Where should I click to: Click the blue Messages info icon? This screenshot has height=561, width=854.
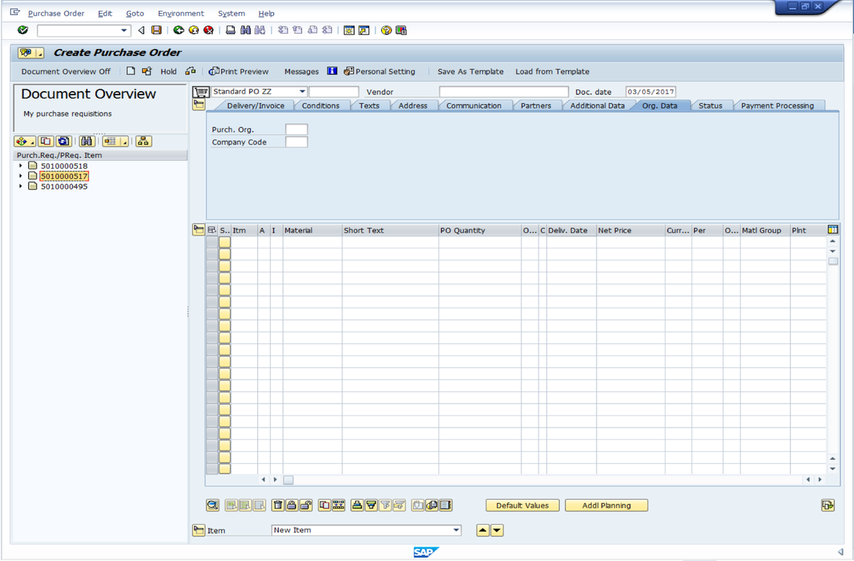[332, 71]
